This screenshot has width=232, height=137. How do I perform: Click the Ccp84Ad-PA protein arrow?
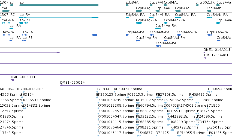click(166, 40)
